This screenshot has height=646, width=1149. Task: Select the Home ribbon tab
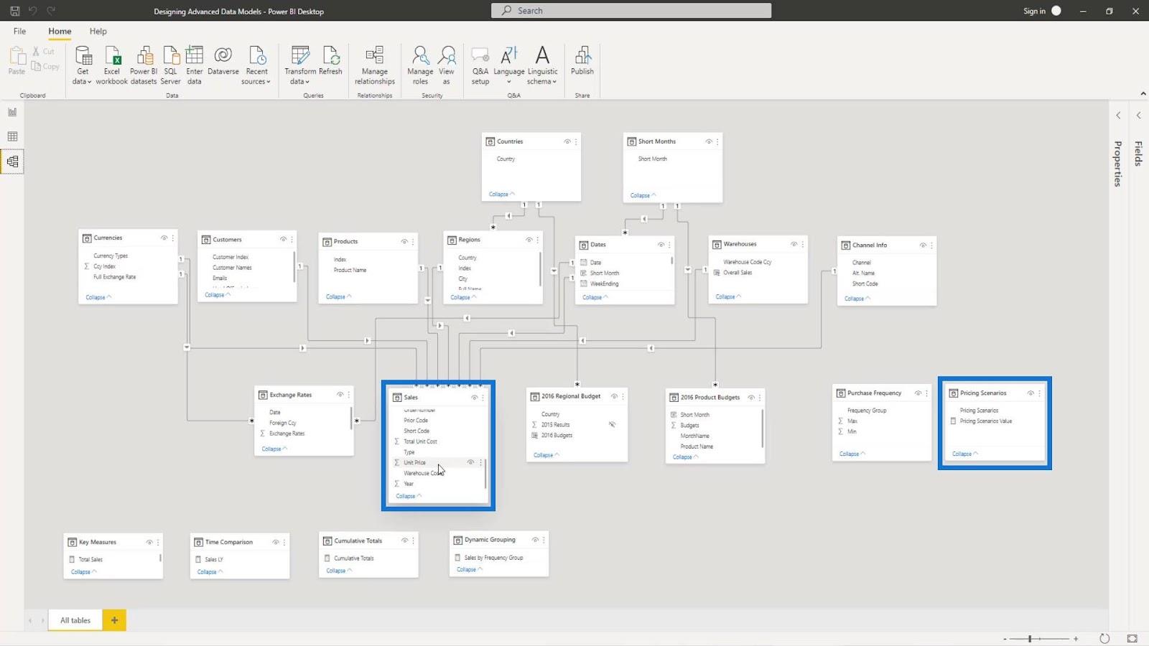pyautogui.click(x=60, y=31)
